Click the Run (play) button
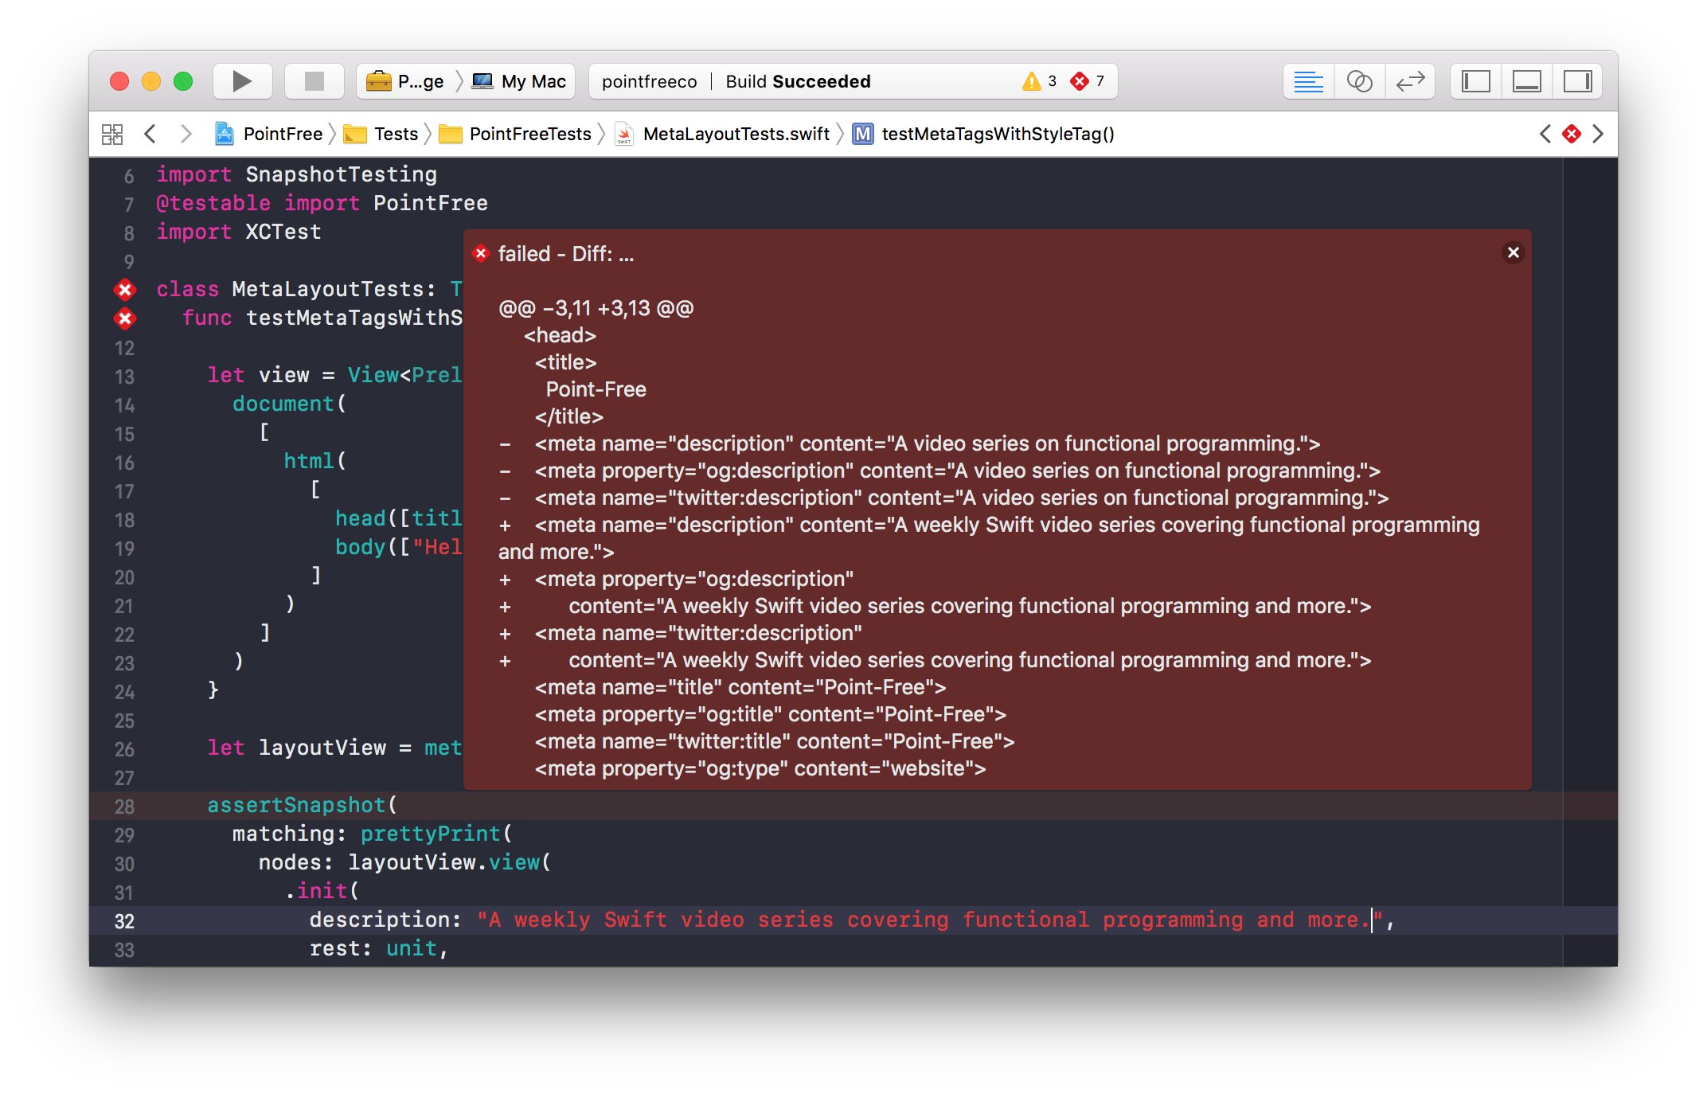1707x1094 pixels. click(x=242, y=81)
